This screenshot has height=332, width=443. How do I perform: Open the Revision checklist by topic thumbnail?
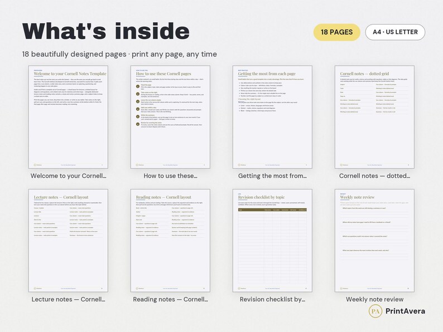[272, 241]
